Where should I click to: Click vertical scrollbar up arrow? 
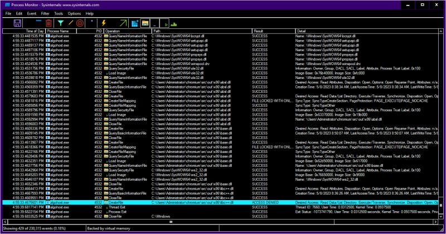coord(441,31)
